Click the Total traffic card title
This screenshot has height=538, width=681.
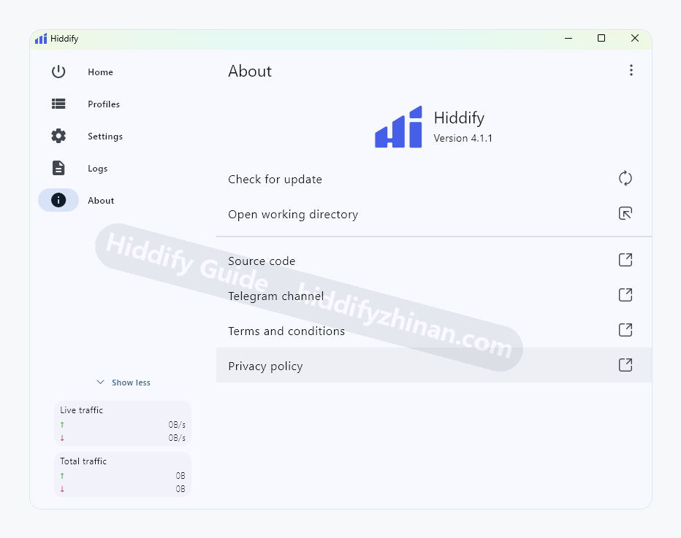[83, 461]
